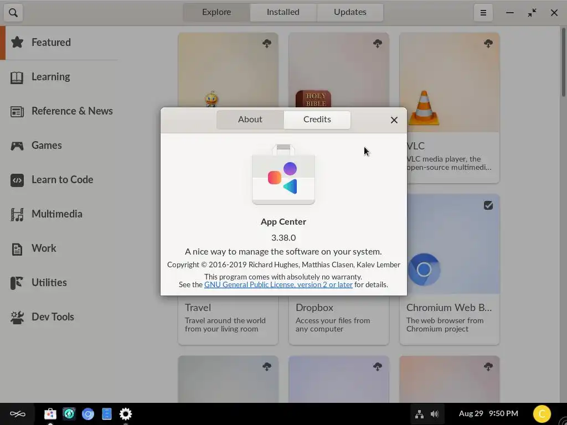Image resolution: width=567 pixels, height=425 pixels.
Task: Open the search magnifier in App Center header
Action: point(13,13)
